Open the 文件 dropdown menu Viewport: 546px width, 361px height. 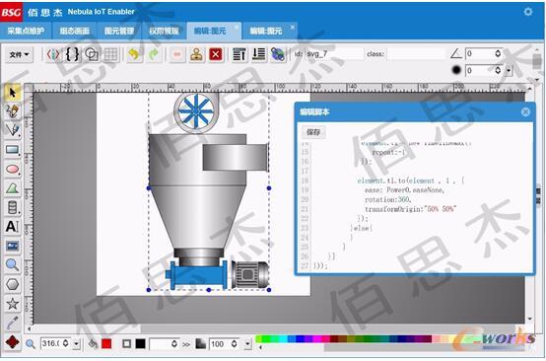coord(19,54)
